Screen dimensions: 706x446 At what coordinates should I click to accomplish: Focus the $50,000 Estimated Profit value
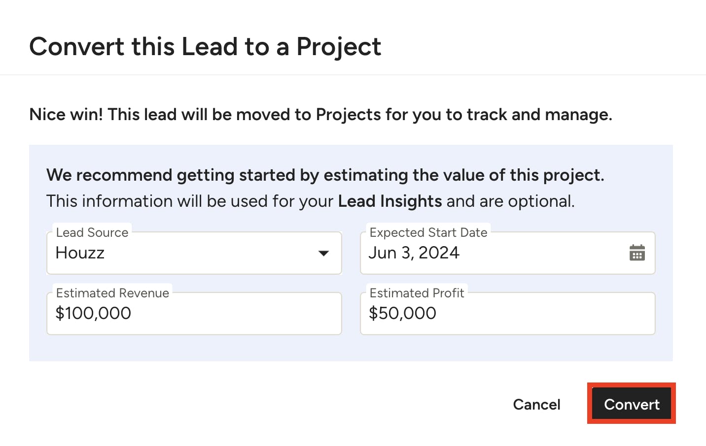click(x=402, y=314)
